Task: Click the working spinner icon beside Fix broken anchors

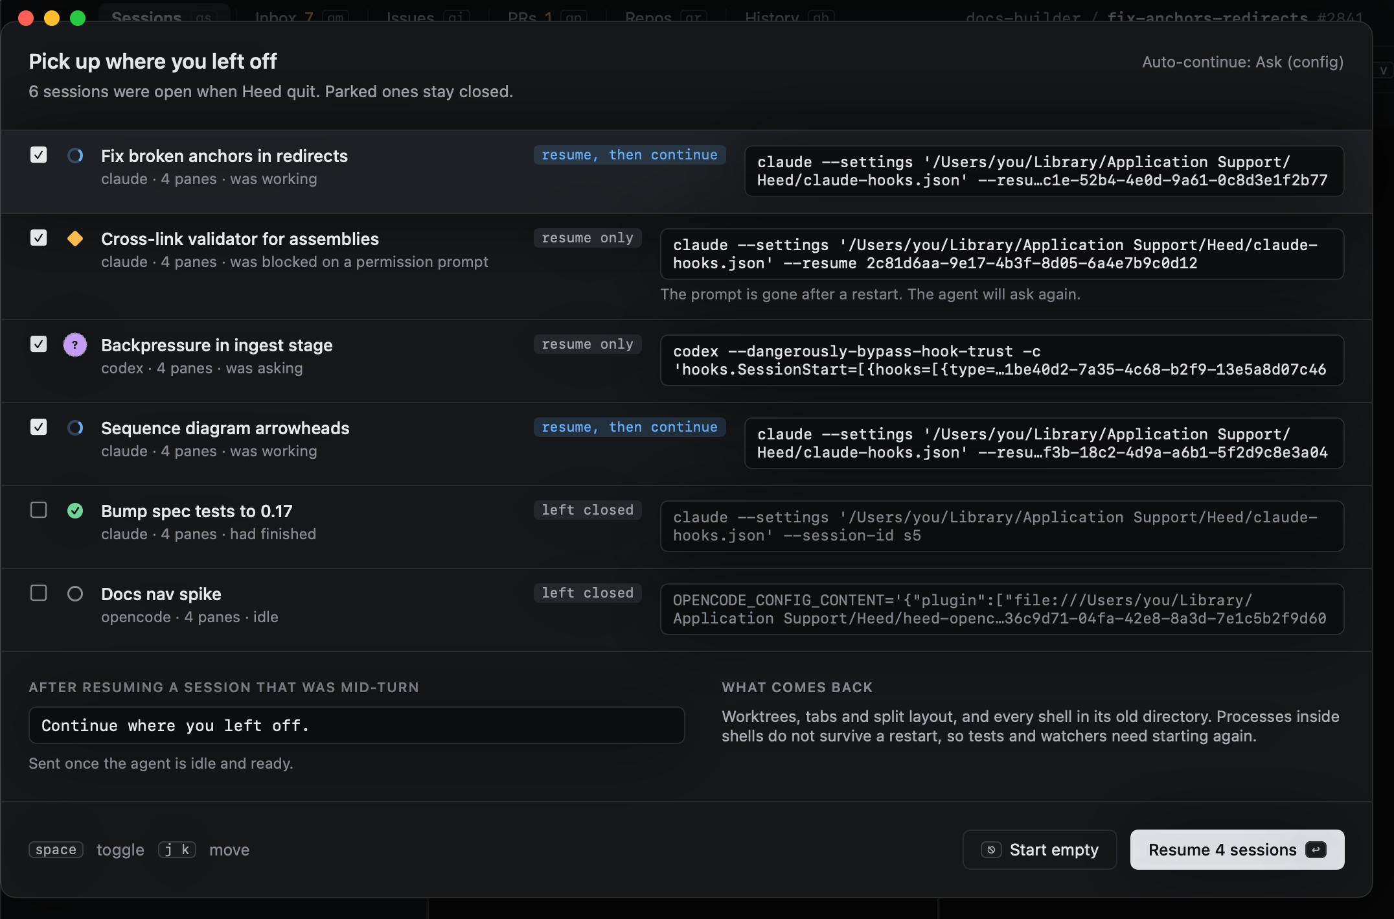Action: click(x=75, y=156)
